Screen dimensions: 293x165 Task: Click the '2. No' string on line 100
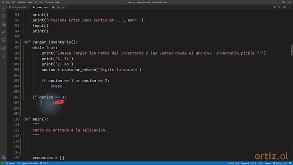[x=63, y=64]
